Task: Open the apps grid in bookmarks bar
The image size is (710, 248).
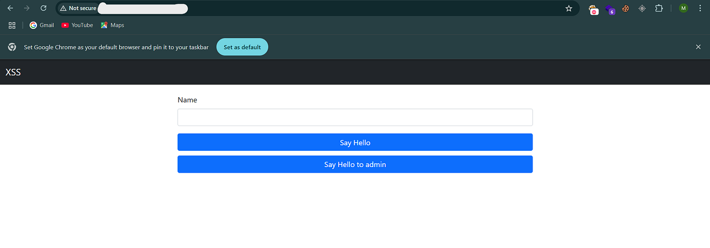Action: click(12, 25)
